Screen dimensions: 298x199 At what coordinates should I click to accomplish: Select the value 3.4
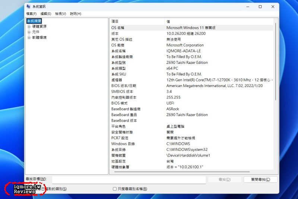(169, 91)
